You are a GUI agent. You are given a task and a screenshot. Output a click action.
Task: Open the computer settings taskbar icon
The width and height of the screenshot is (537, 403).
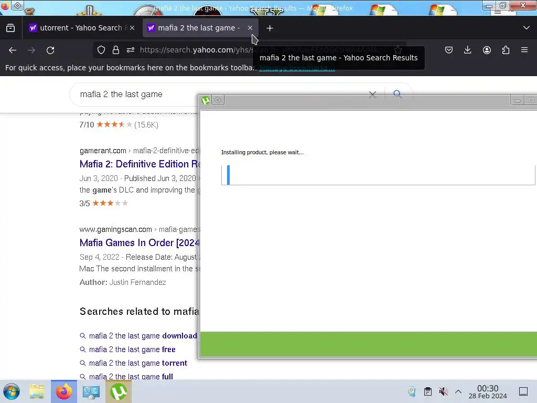click(x=91, y=391)
